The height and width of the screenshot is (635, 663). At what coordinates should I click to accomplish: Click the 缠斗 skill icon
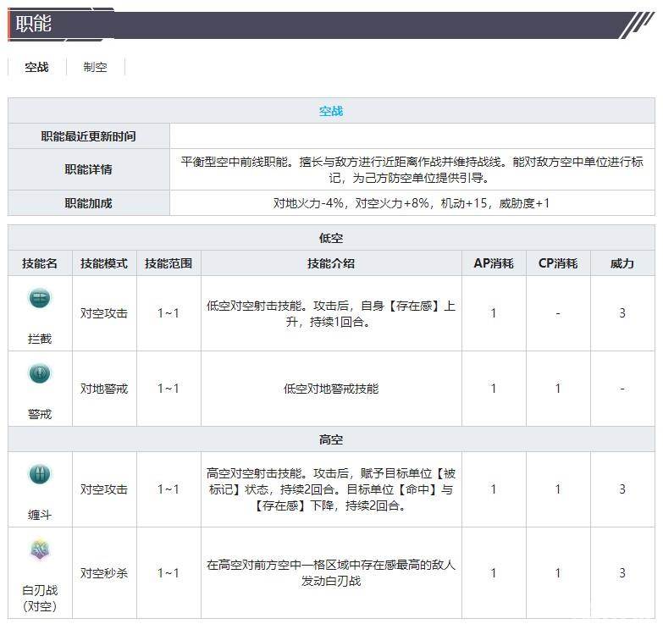(40, 474)
